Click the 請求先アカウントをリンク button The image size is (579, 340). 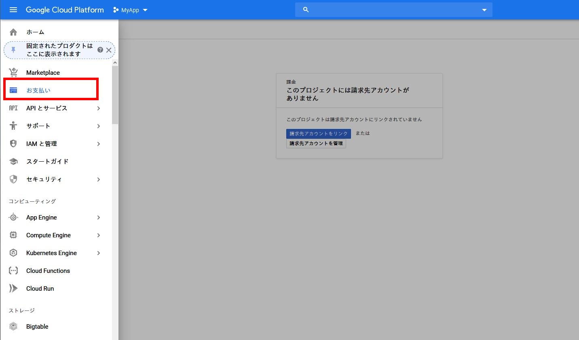(318, 134)
